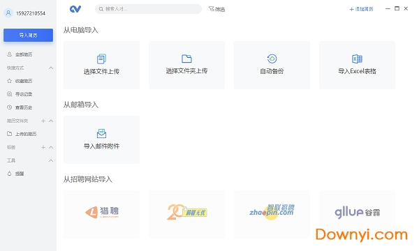Import from the 猎聘 site card

[101, 215]
